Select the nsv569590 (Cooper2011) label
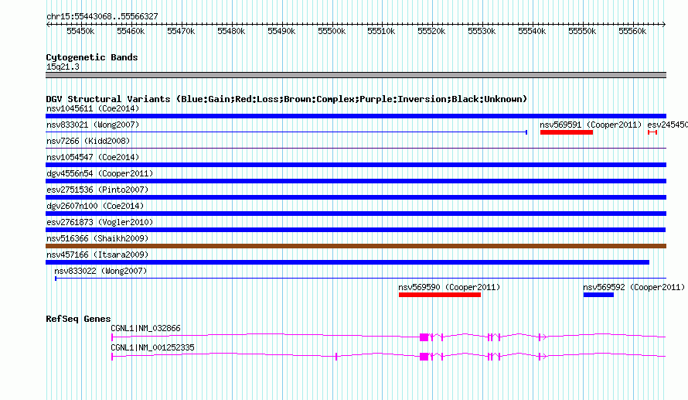Viewport: 688px width, 400px height. pos(449,287)
